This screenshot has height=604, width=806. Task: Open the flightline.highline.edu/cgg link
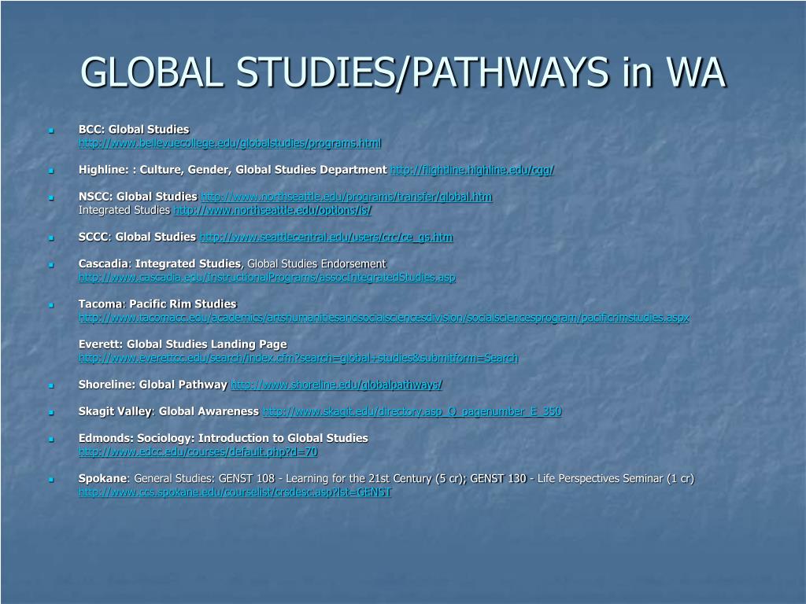coord(472,170)
